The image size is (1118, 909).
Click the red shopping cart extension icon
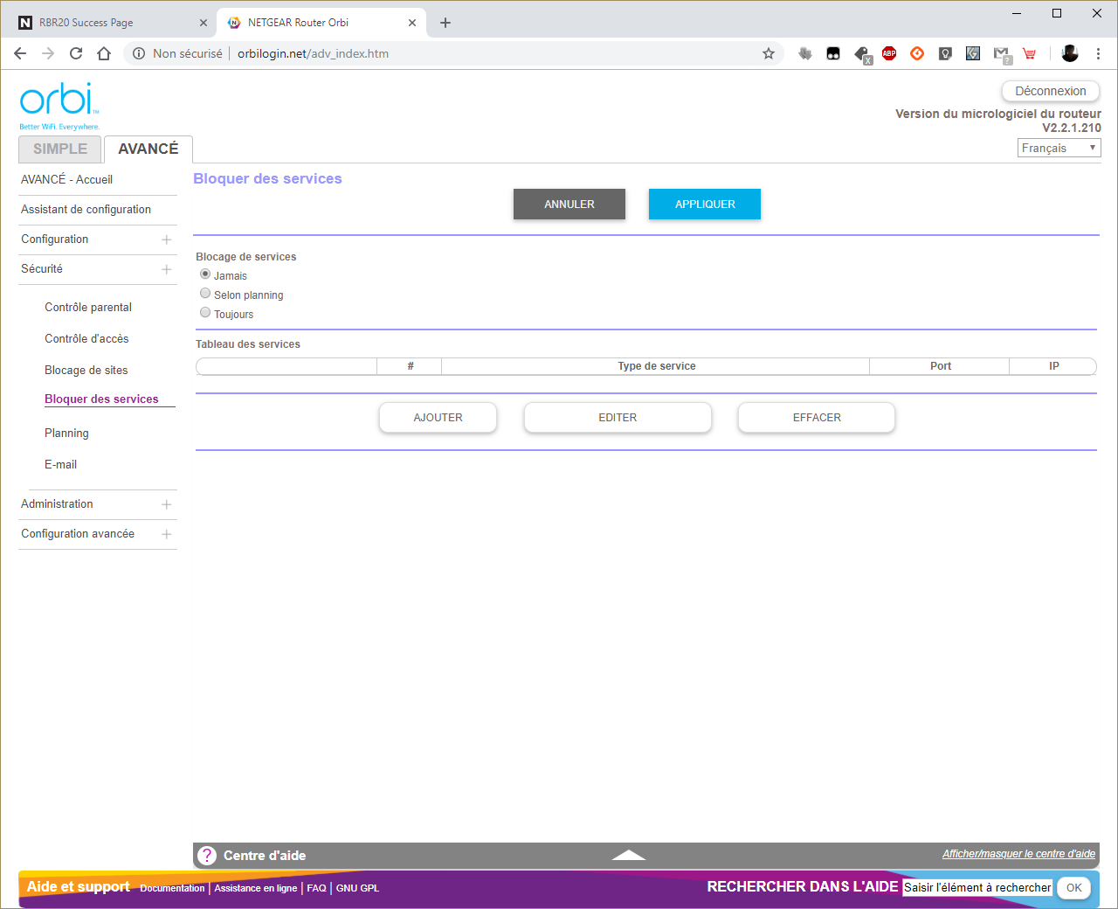[1030, 53]
